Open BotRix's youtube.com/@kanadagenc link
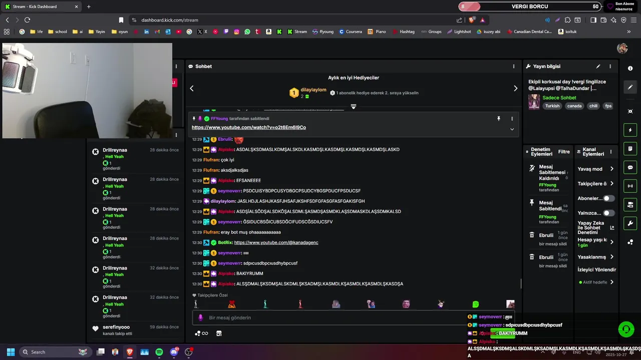The image size is (641, 360). point(276,242)
